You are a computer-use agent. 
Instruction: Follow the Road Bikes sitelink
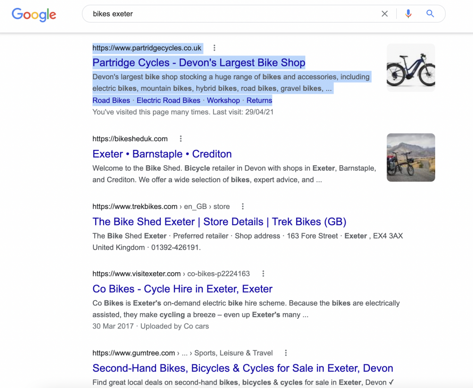pos(111,100)
